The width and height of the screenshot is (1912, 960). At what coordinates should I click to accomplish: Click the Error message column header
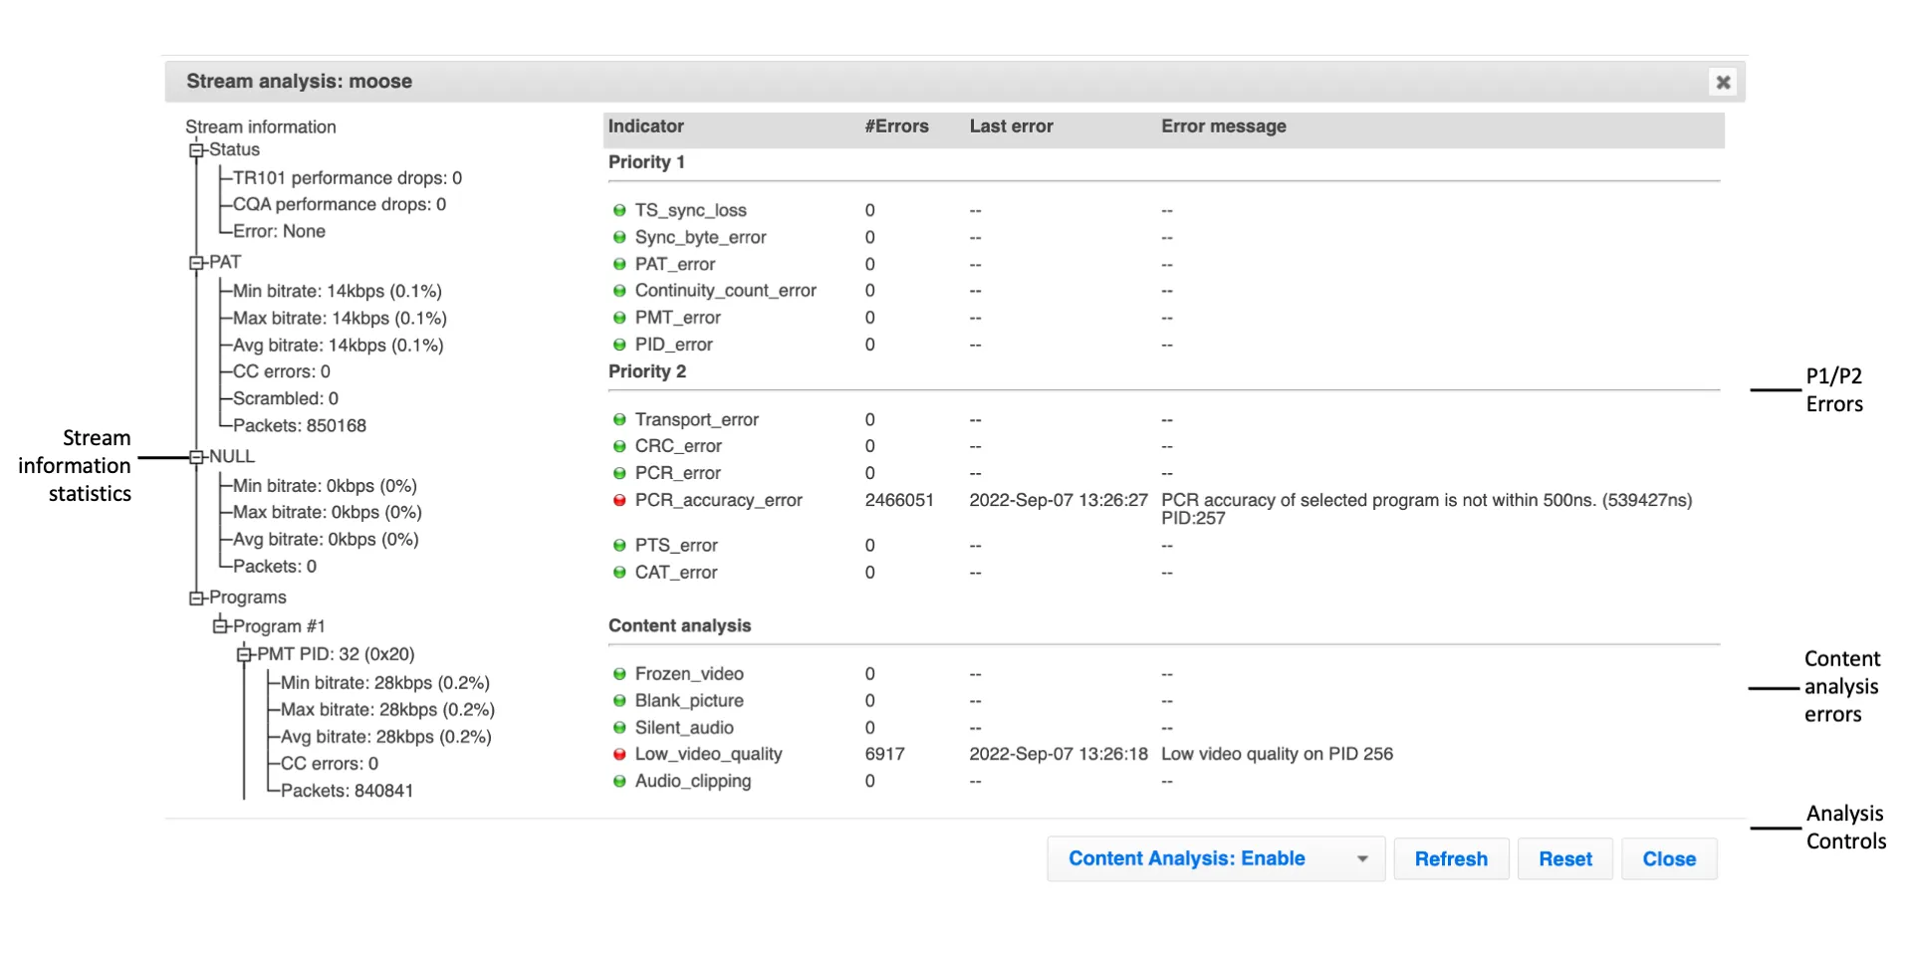pos(1223,126)
